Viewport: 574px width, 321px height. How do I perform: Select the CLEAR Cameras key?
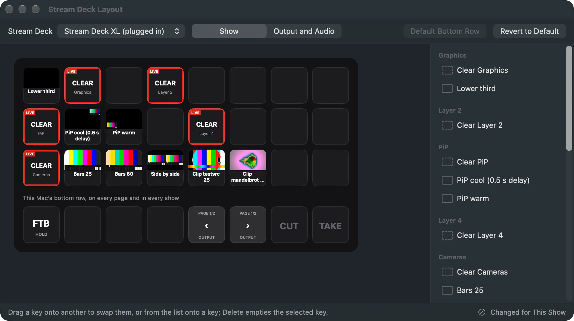coord(41,168)
